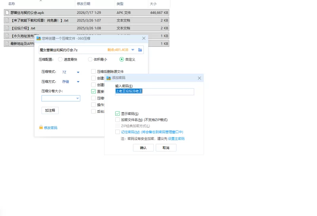Open the browse folder icon beside the archive name
Viewport: 317px width, 216px height.
(140, 50)
